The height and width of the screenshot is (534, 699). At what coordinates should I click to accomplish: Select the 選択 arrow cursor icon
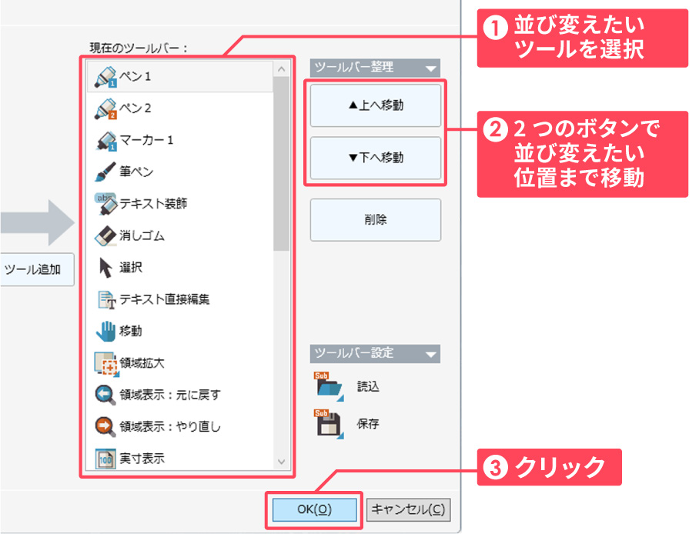(x=105, y=268)
